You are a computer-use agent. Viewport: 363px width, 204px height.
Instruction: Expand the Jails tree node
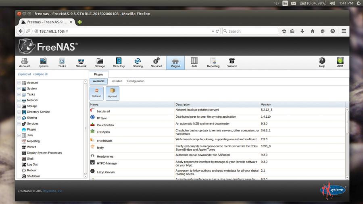tap(19, 135)
